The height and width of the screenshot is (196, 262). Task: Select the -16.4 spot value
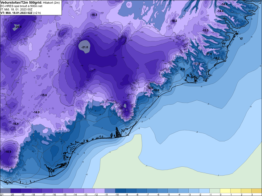click(15, 124)
